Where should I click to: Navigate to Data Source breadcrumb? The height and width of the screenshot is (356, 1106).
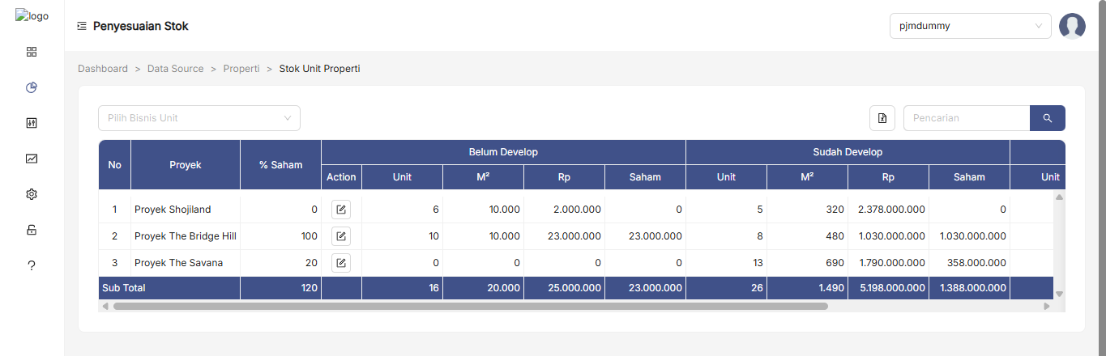click(175, 69)
